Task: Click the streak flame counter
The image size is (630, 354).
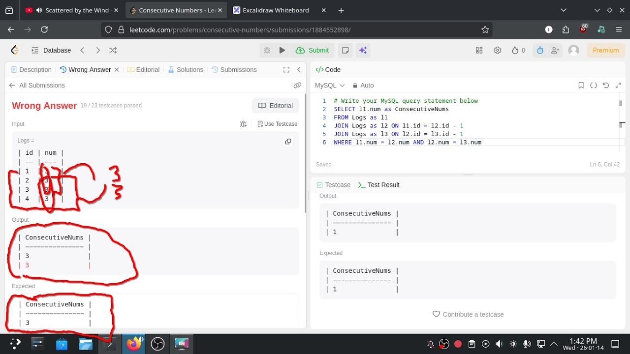Action: pos(518,50)
